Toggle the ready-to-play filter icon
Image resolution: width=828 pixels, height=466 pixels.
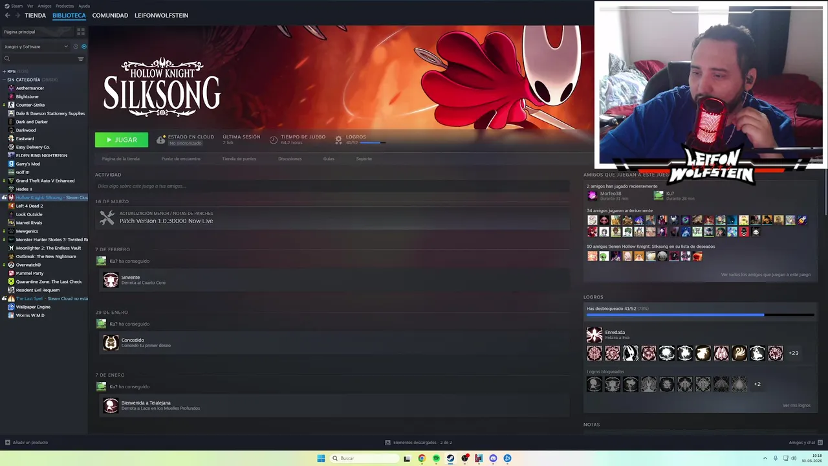tap(84, 47)
